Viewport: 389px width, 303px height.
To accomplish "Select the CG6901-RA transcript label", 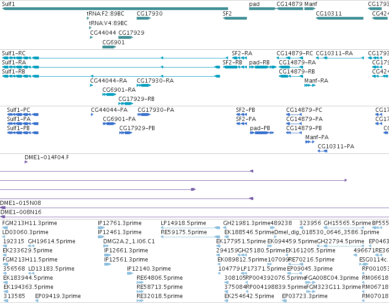I will [x=119, y=90].
